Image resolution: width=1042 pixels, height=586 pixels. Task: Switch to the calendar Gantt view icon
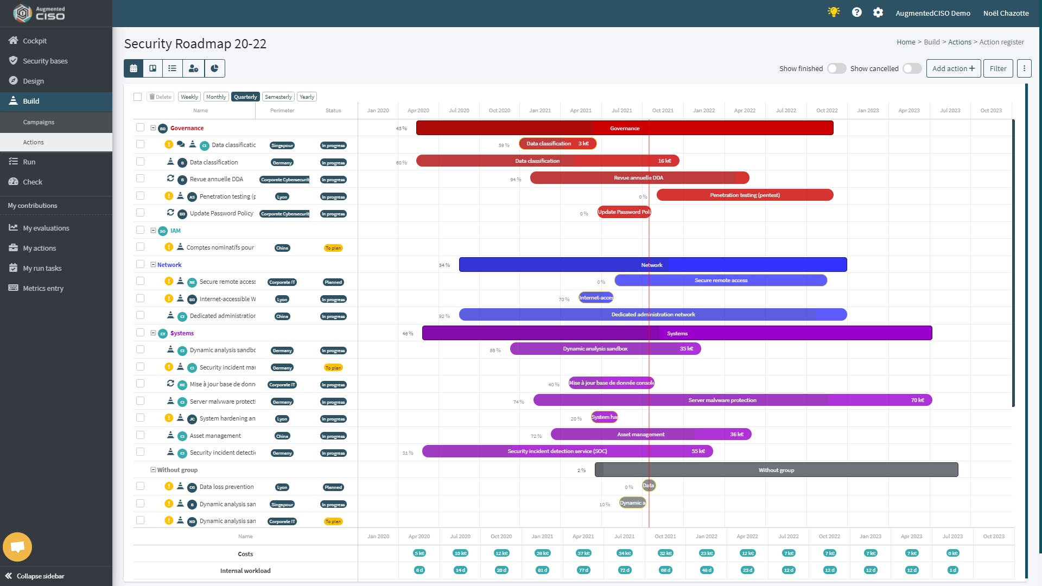click(134, 68)
